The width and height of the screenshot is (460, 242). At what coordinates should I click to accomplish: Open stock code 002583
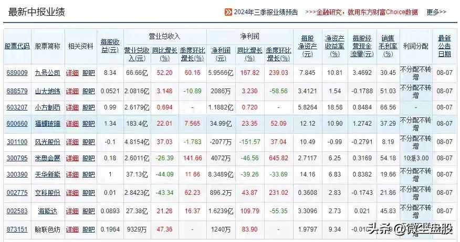[x=17, y=211]
